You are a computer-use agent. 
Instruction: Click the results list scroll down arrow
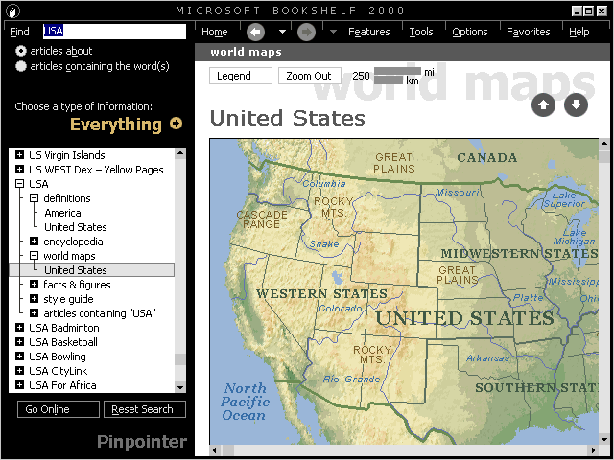pyautogui.click(x=180, y=387)
